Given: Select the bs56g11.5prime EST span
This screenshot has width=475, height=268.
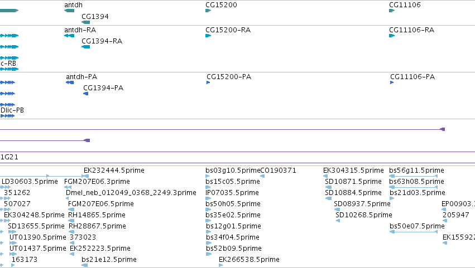Looking at the screenshot, I should coord(414,176).
